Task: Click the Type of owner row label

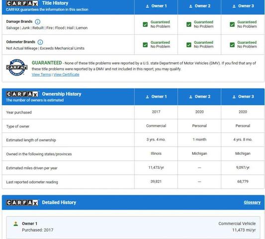Action: click(18, 126)
